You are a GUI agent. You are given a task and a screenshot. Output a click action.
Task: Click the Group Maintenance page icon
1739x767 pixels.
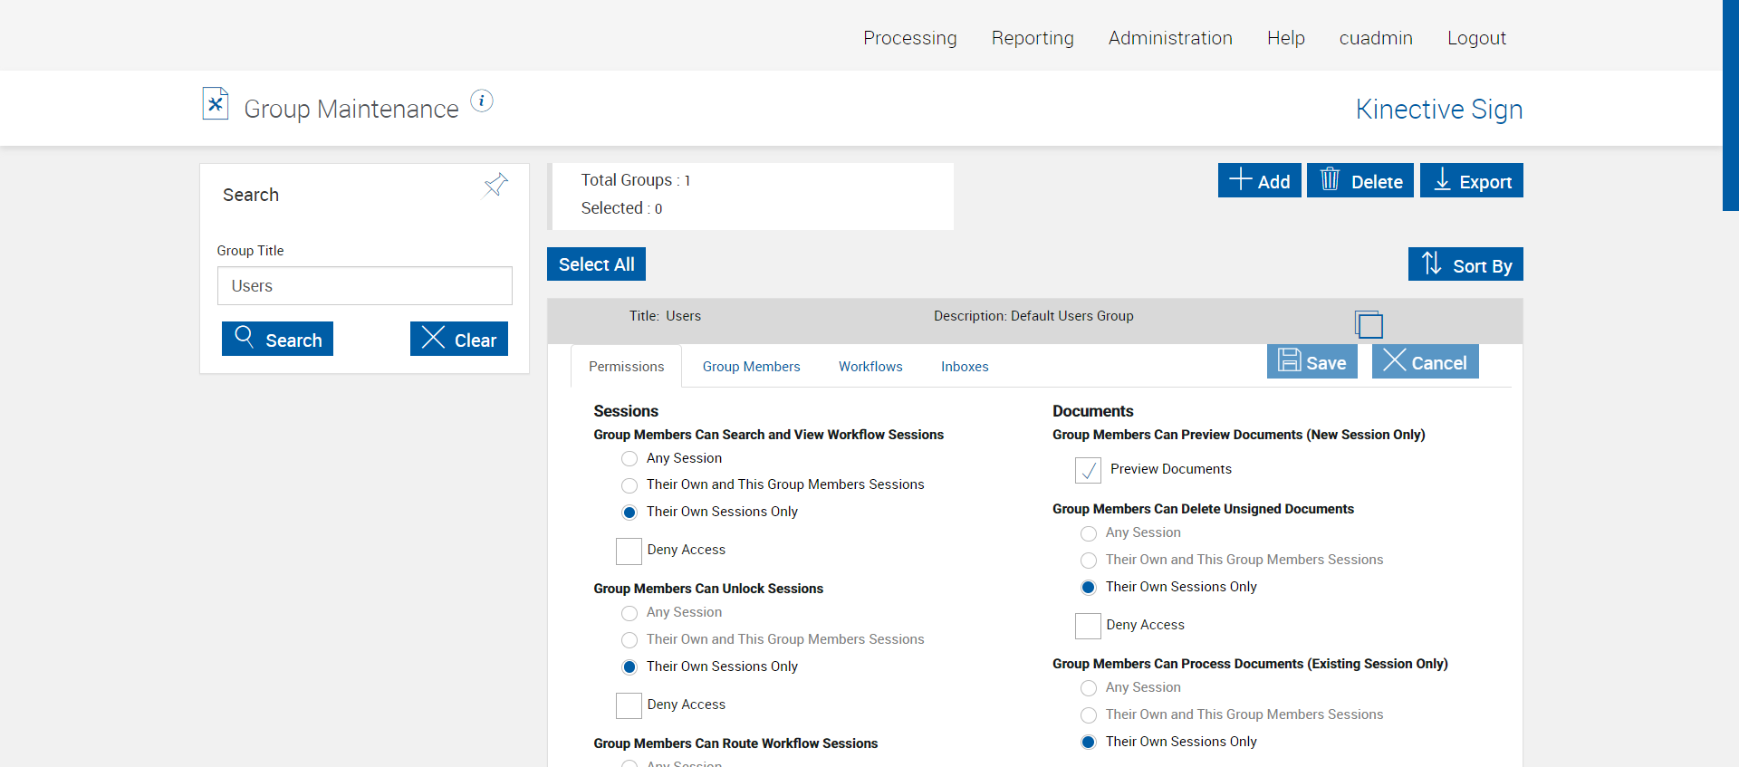coord(216,104)
